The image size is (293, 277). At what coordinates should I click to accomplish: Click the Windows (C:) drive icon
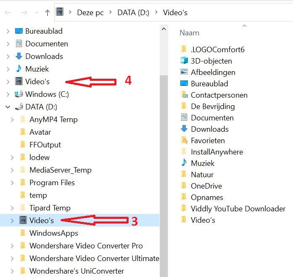click(19, 94)
